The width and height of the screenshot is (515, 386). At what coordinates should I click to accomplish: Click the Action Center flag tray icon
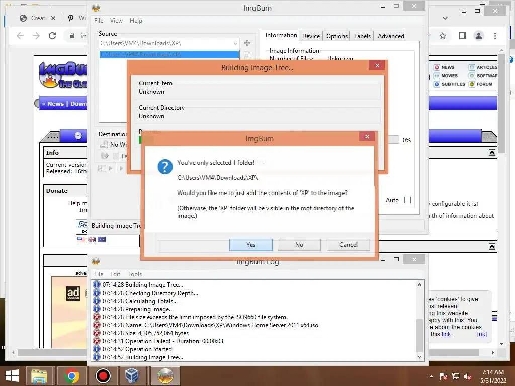coord(444,376)
